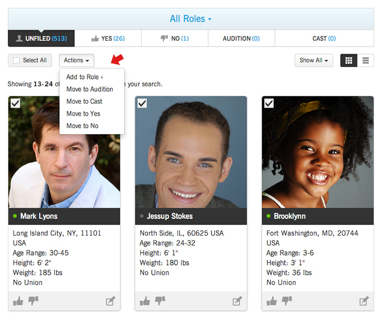Deselect Jessup Stokes photo checkbox
Image resolution: width=382 pixels, height=321 pixels.
tap(142, 103)
